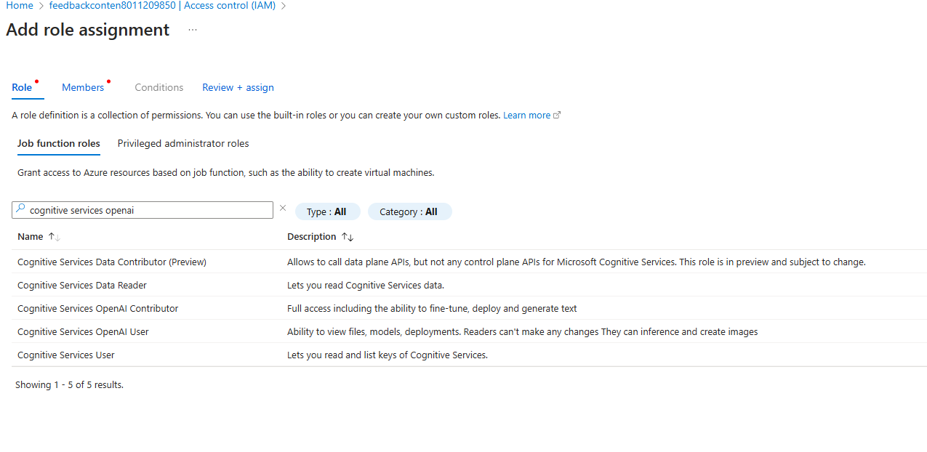Open the Category : All filter

click(x=409, y=211)
